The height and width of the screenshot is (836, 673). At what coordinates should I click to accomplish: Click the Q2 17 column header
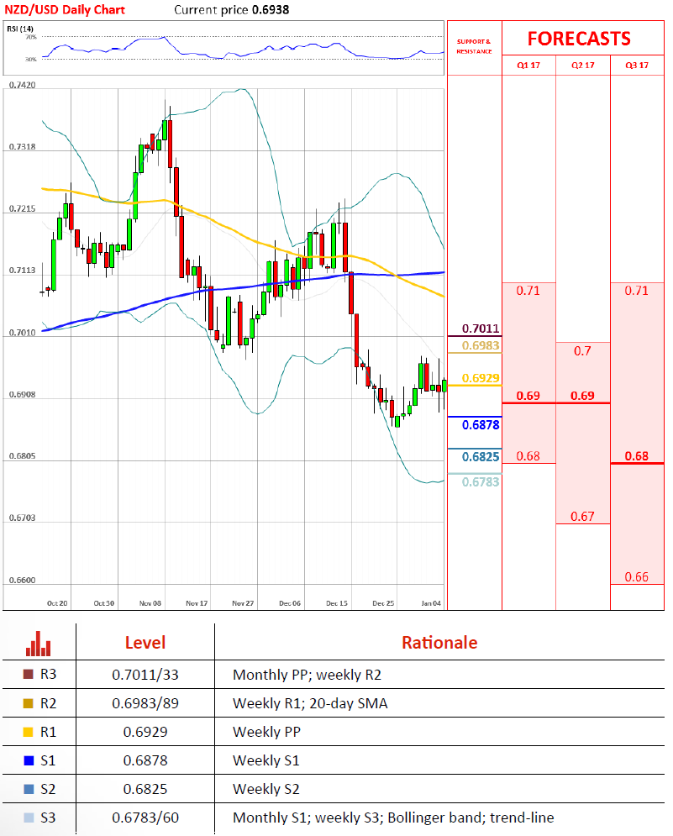point(583,65)
